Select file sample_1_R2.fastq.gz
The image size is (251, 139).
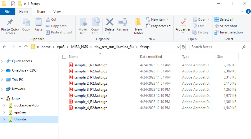(x=90, y=71)
